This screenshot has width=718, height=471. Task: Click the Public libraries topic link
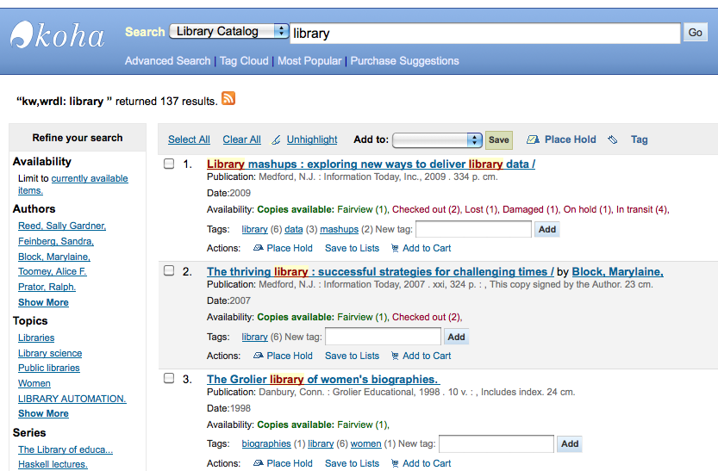coord(49,368)
